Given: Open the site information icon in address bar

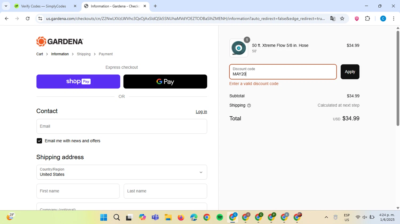Looking at the screenshot, I should coord(40,19).
